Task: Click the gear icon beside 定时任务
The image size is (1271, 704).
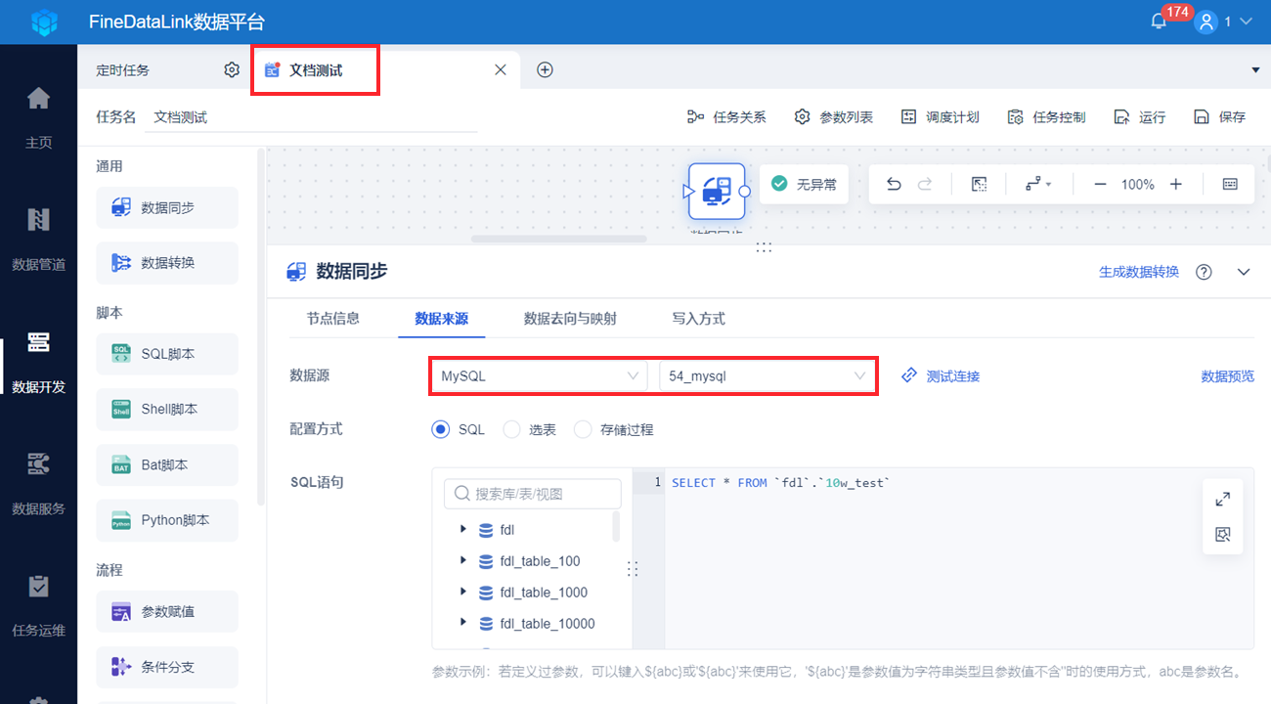Action: pyautogui.click(x=232, y=70)
